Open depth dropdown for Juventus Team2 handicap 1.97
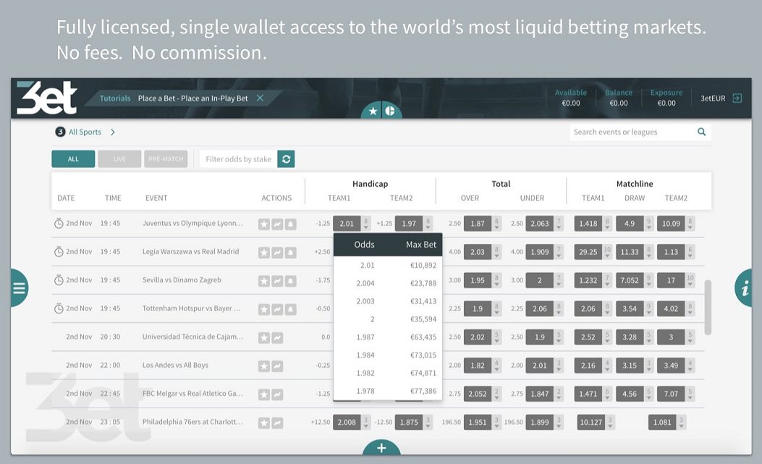Image resolution: width=762 pixels, height=464 pixels. [428, 223]
